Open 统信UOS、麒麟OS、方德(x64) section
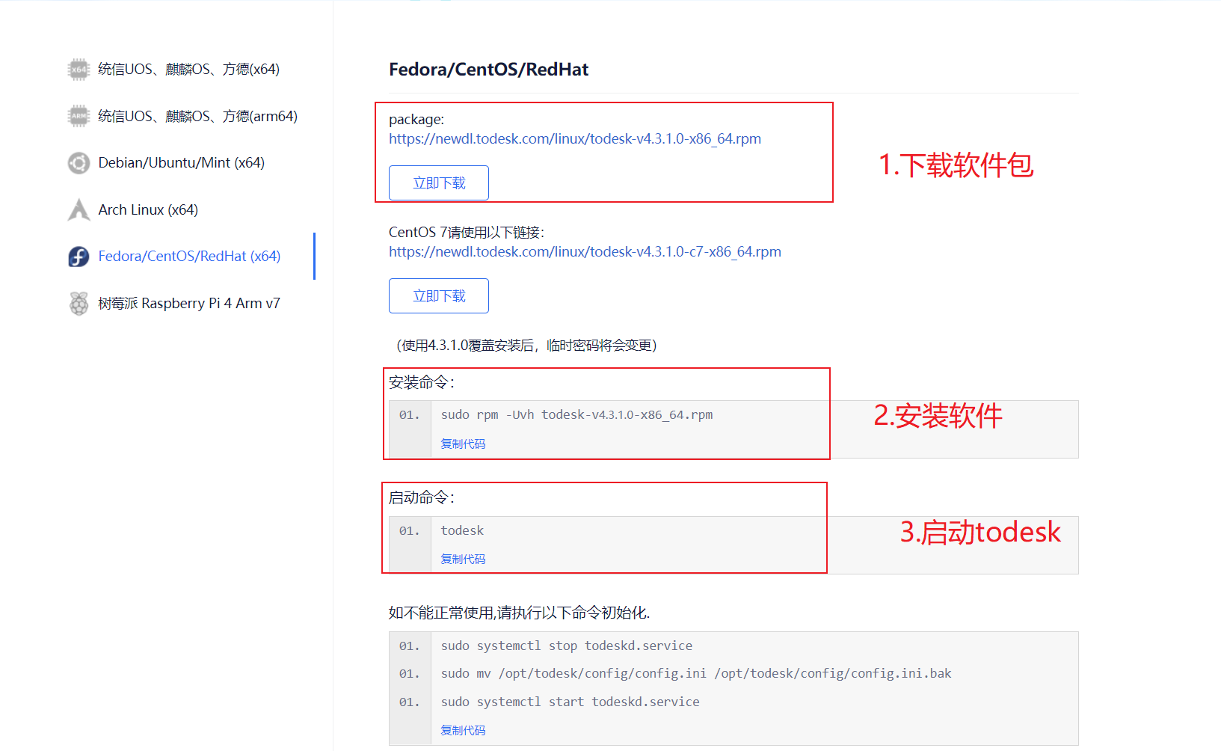 (188, 70)
